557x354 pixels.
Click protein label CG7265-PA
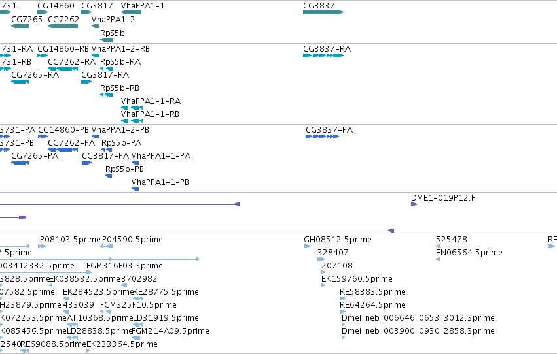pyautogui.click(x=35, y=156)
